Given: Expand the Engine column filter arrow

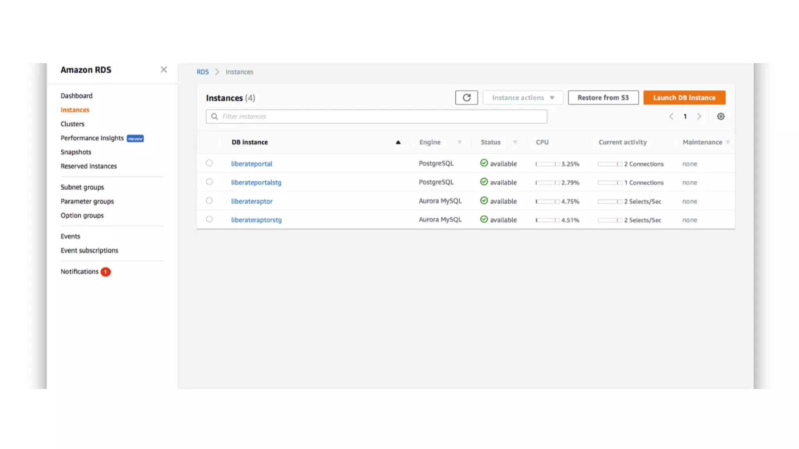Looking at the screenshot, I should pyautogui.click(x=460, y=142).
